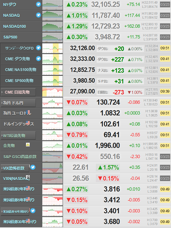The height and width of the screenshot is (228, 171).
Task: Click NASDAQ change ▲1.01%
Action: (77, 15)
